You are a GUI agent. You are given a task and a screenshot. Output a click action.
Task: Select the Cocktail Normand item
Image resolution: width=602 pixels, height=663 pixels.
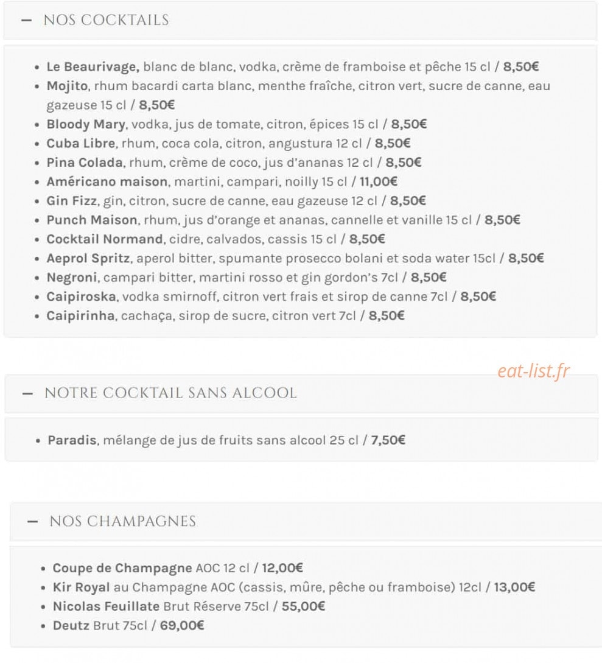[215, 239]
